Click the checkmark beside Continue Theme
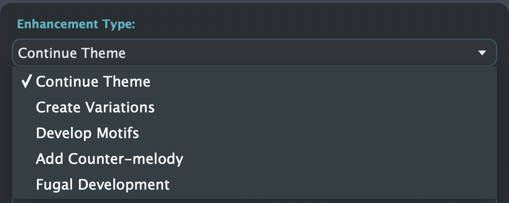Viewport: 509px width, 203px height. pos(26,82)
